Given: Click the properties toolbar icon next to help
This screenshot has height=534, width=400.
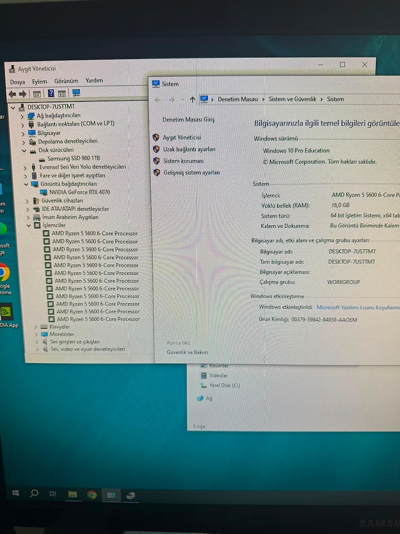Looking at the screenshot, I should [62, 93].
